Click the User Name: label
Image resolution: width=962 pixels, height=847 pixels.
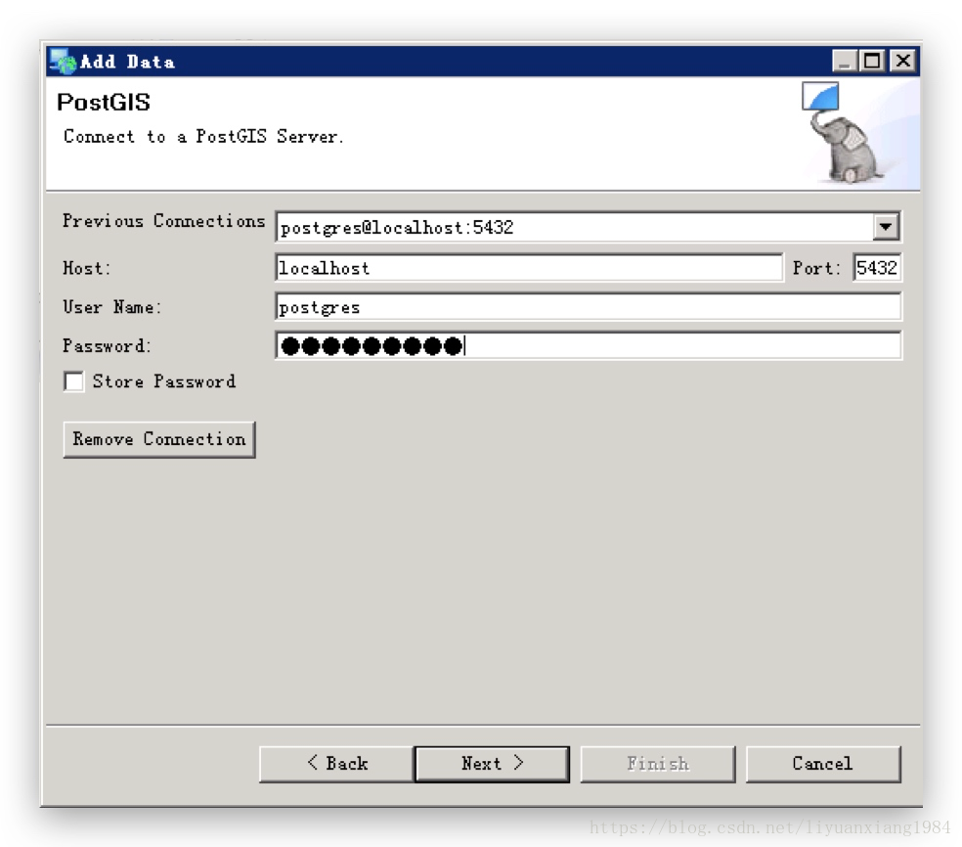coord(112,307)
